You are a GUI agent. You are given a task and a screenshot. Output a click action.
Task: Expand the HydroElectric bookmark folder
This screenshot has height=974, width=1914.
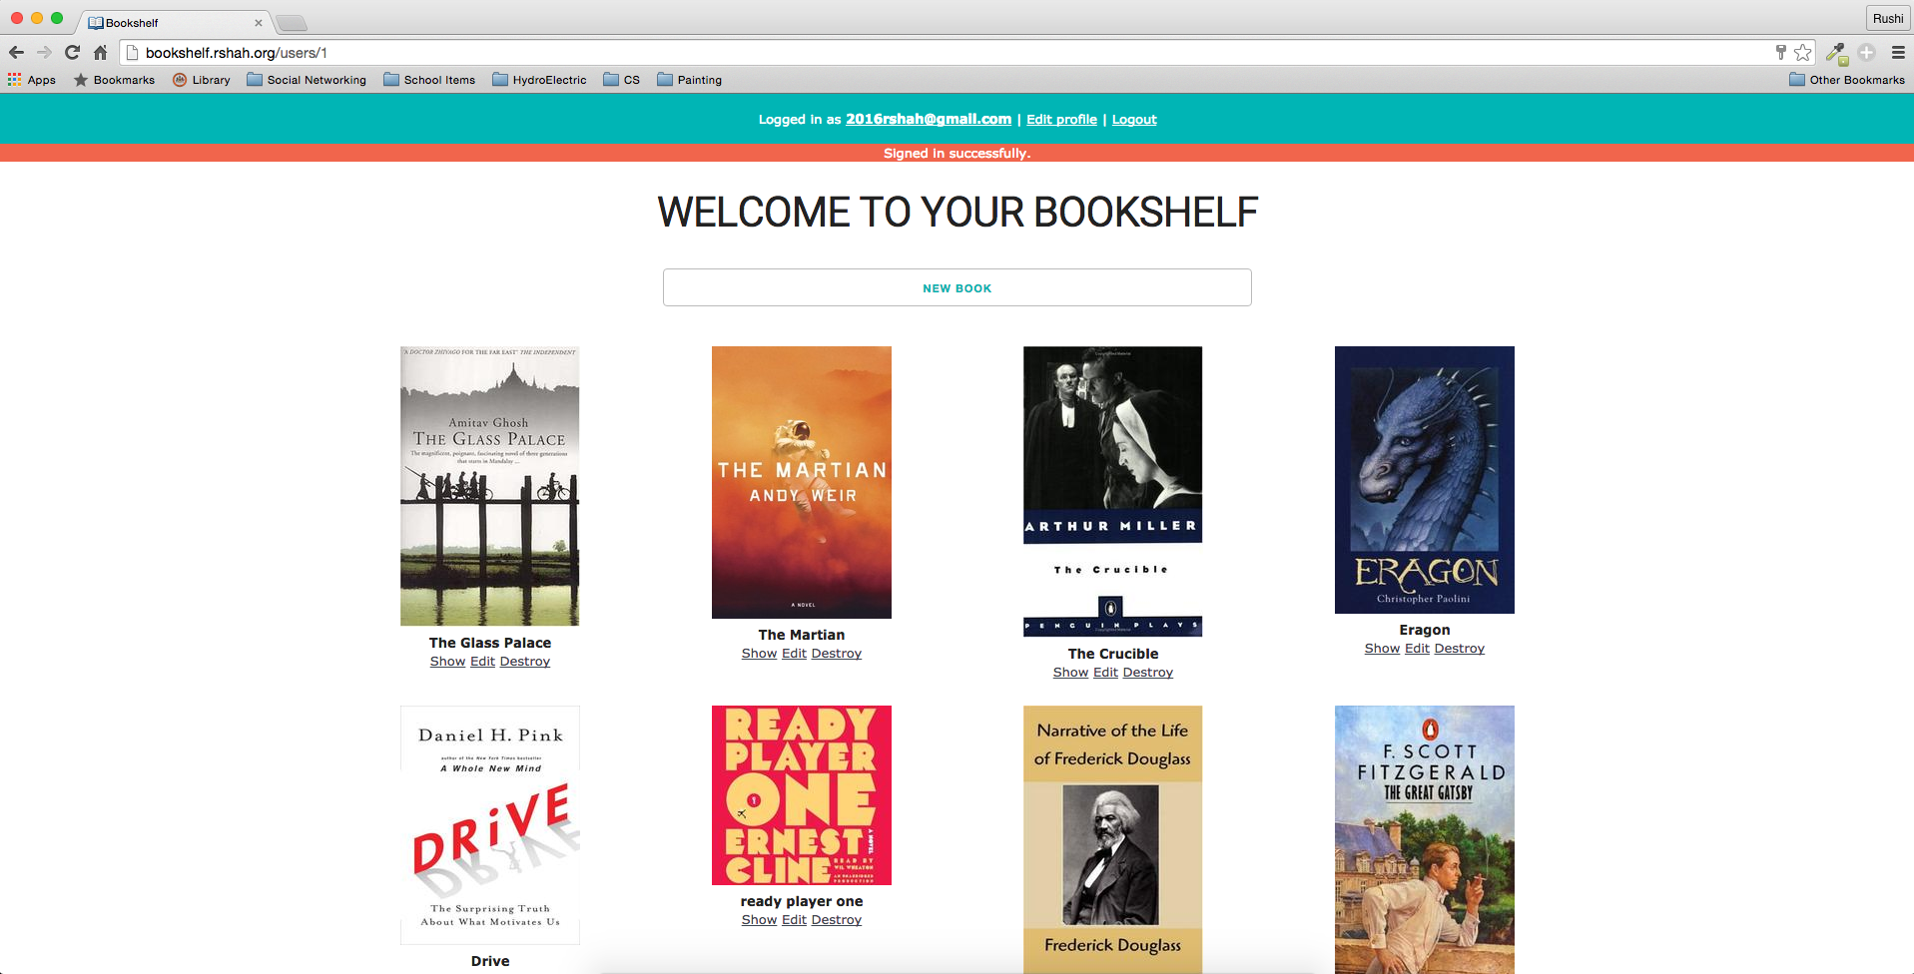(539, 80)
